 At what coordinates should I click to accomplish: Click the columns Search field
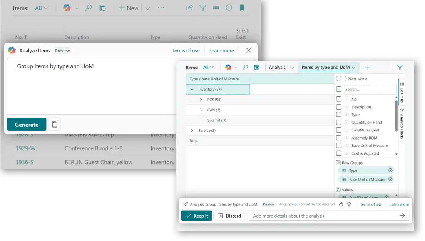click(x=370, y=89)
